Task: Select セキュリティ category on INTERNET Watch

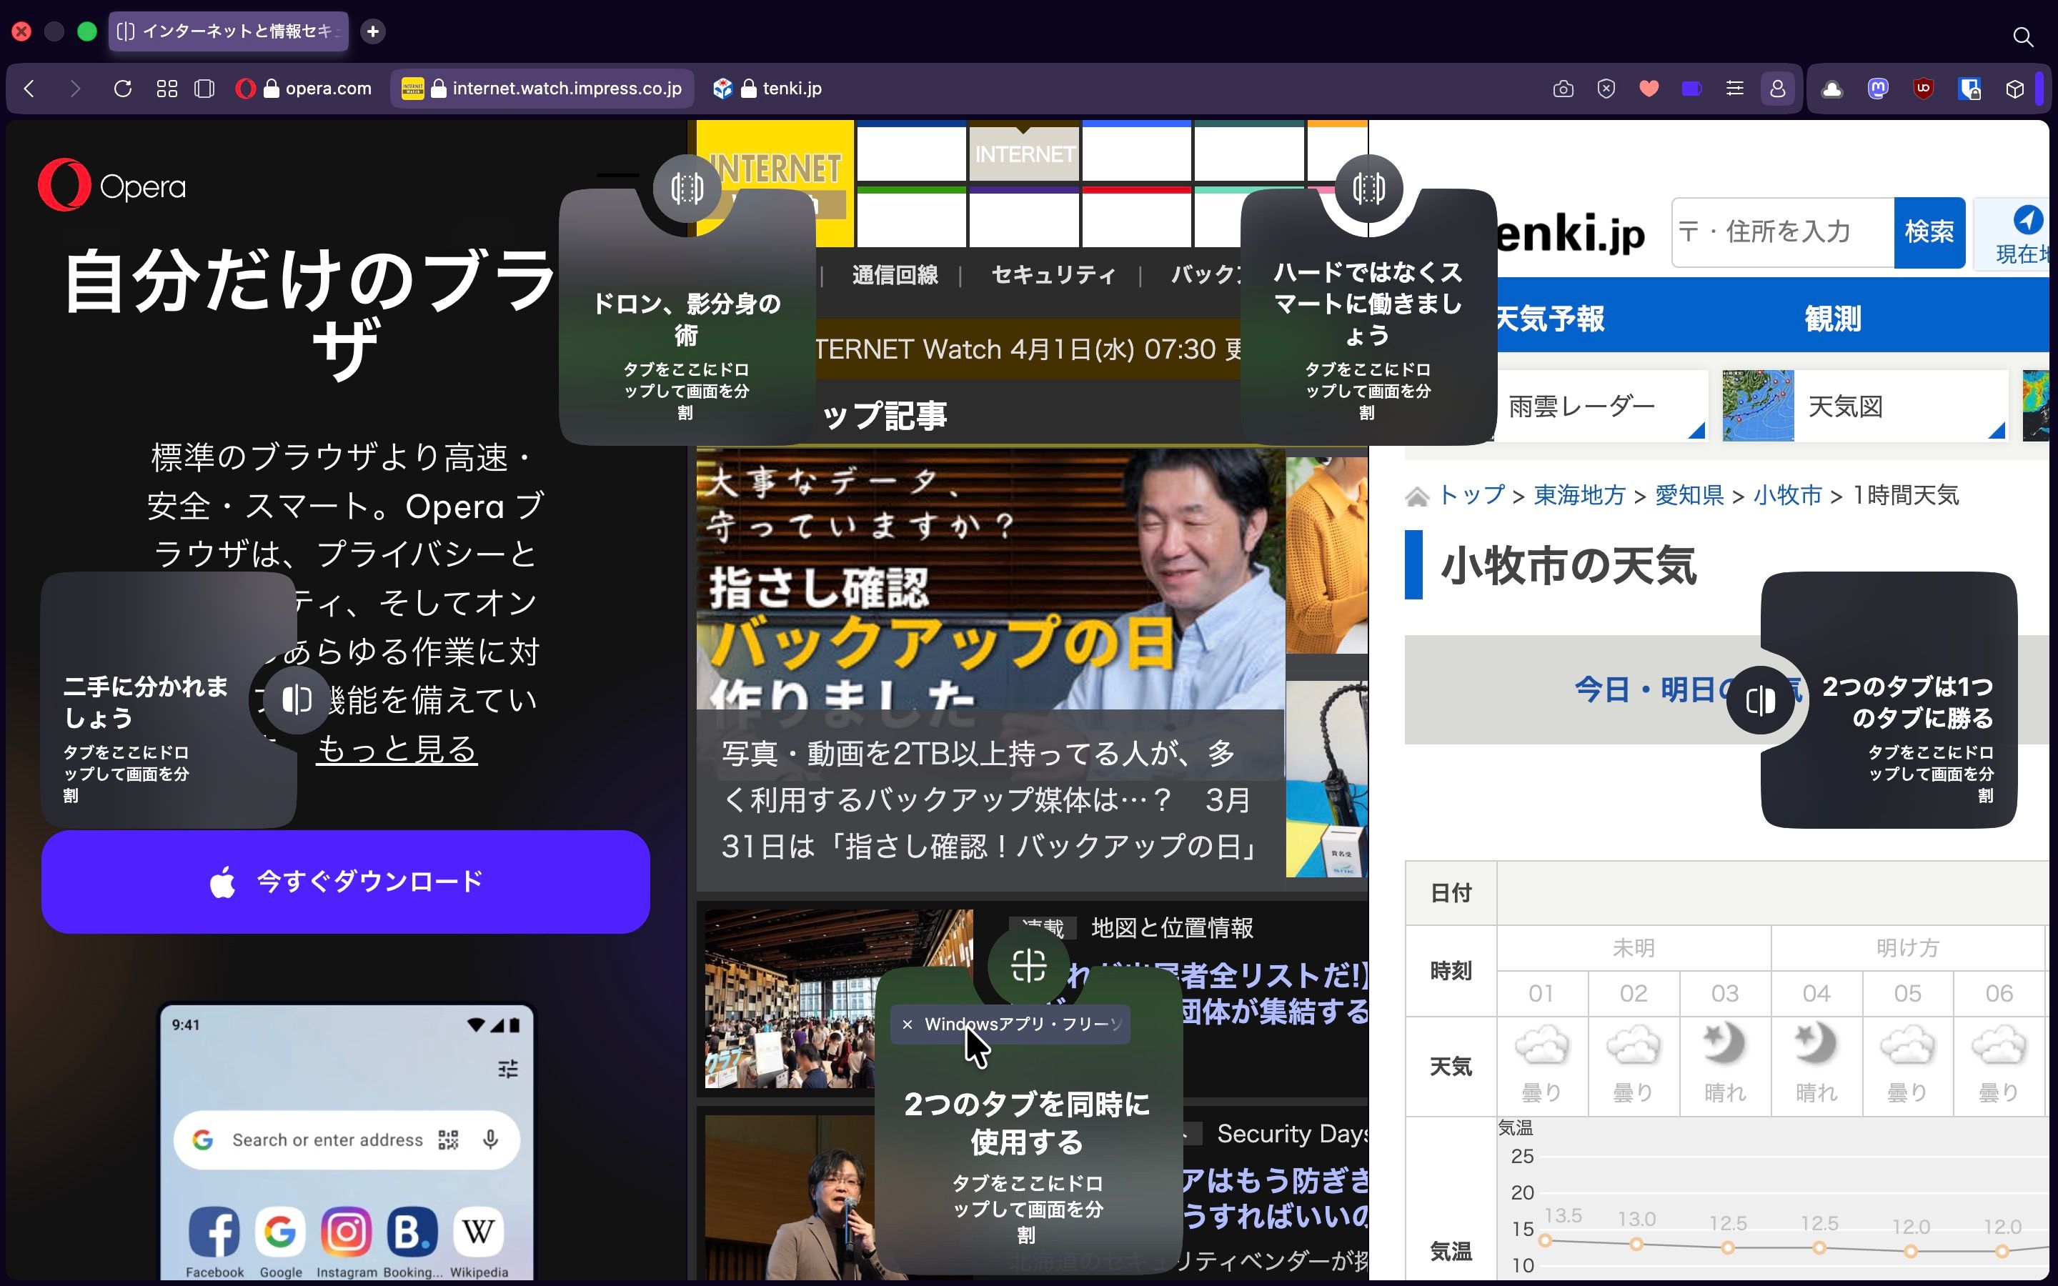Action: (x=1054, y=275)
